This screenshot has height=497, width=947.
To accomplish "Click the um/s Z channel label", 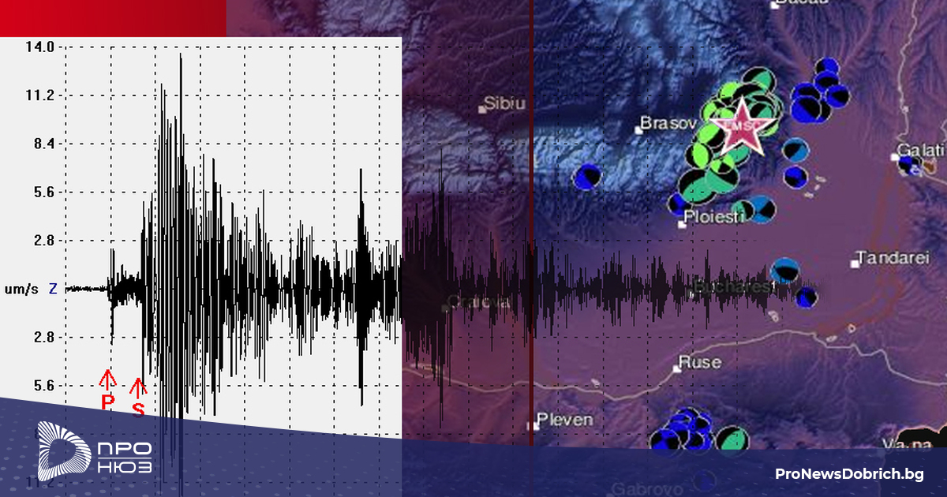I will (x=30, y=290).
